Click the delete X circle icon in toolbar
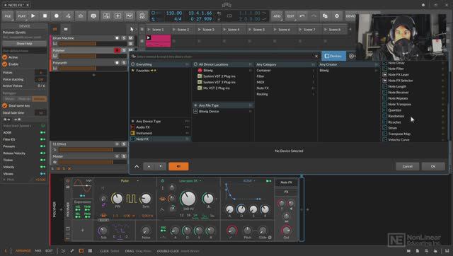Screen dimensions: 453x256 click(337, 16)
